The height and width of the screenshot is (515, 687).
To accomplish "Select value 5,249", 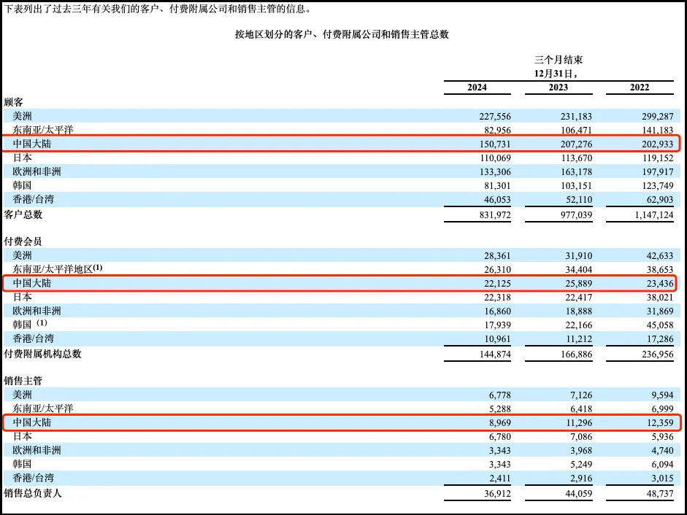I will pyautogui.click(x=581, y=464).
